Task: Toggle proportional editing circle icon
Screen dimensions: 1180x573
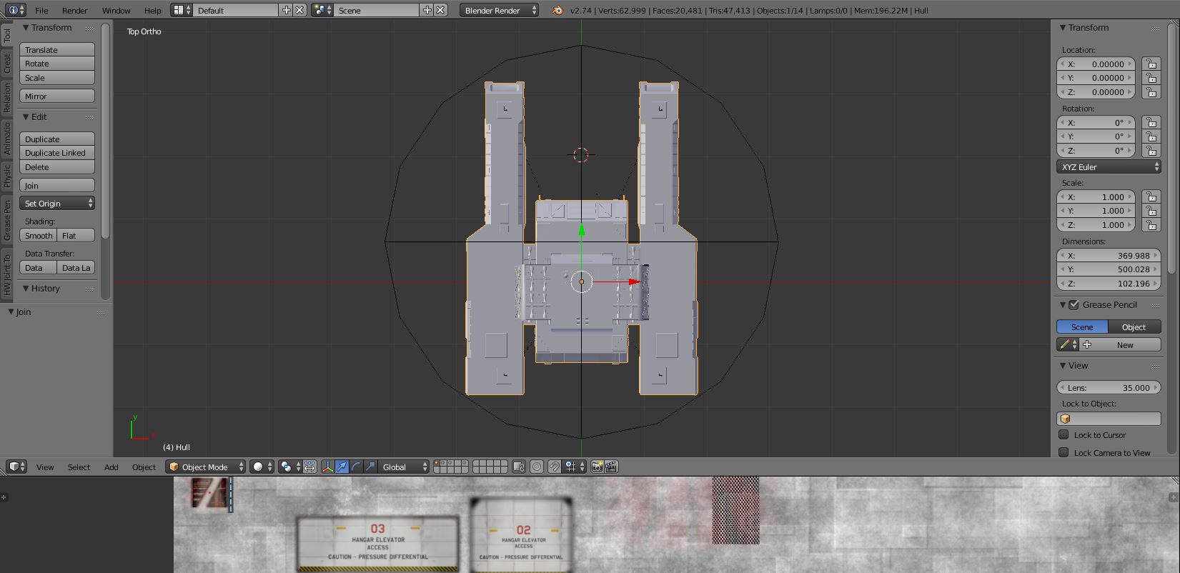Action: click(537, 467)
